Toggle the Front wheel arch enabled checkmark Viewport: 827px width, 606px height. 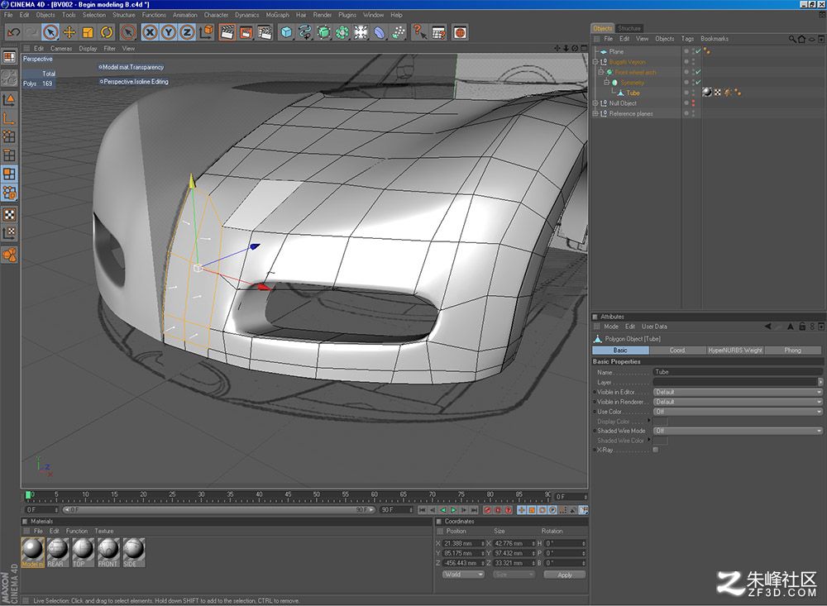coord(698,72)
